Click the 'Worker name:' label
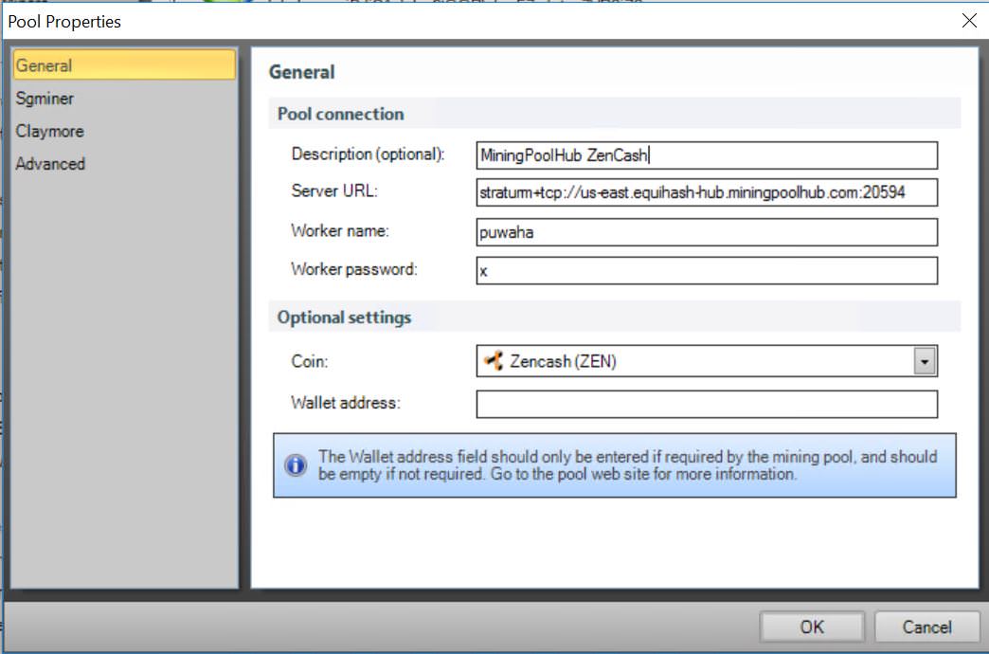The height and width of the screenshot is (654, 989). point(340,231)
